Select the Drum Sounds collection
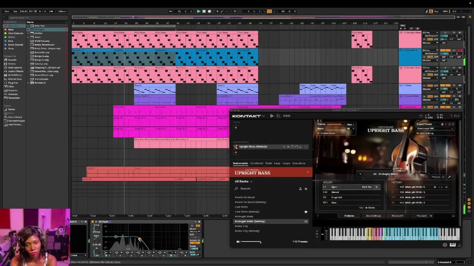Viewport: 474px width, 266px height. pos(16,45)
